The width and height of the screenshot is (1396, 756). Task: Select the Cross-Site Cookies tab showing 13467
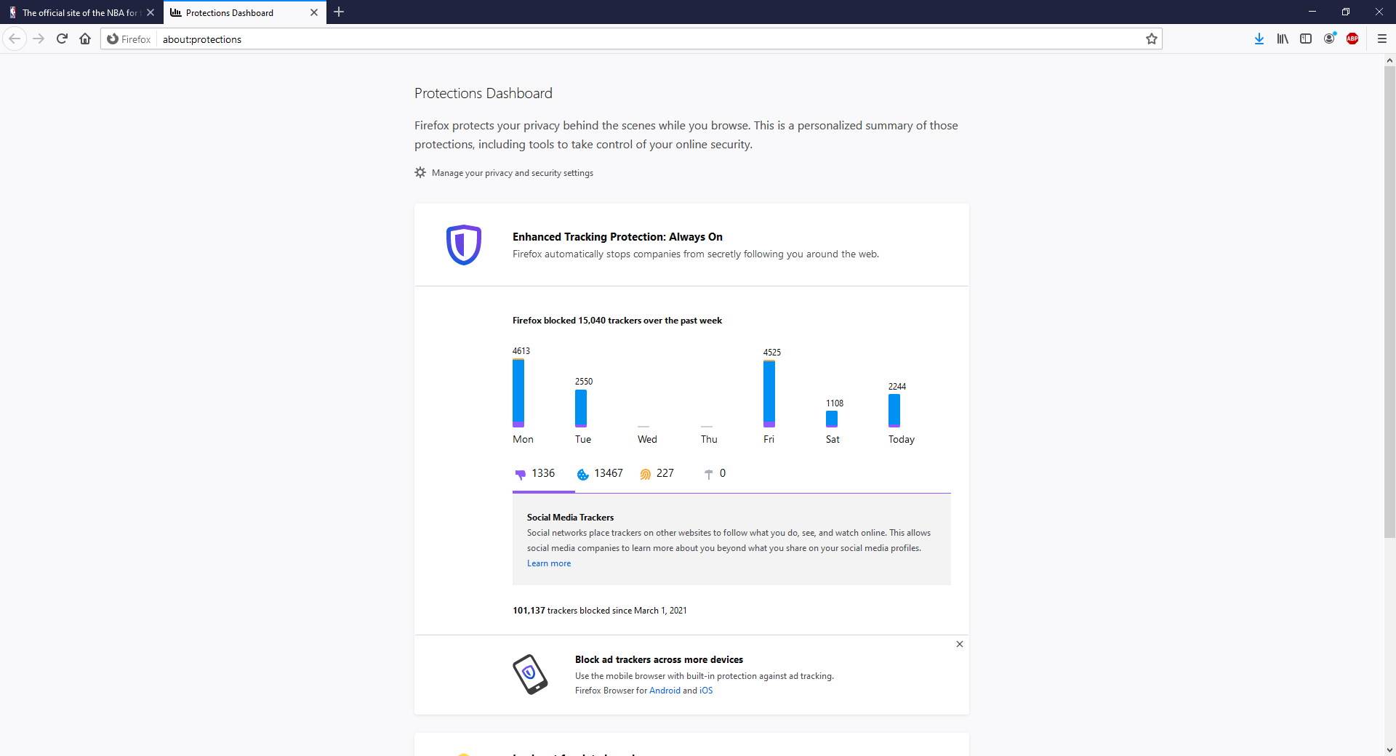600,474
